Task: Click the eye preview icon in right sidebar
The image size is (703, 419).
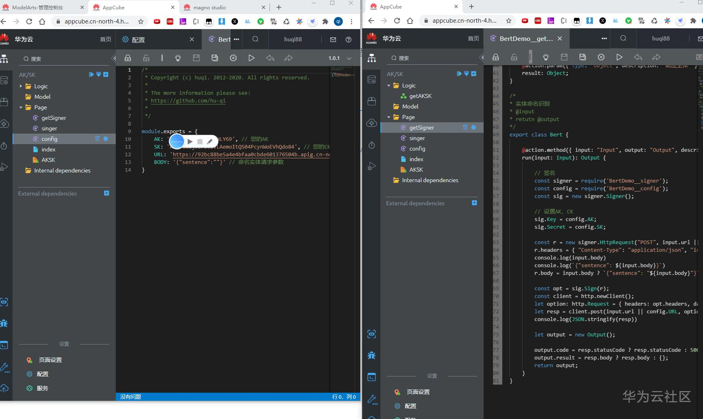Action: point(372,334)
